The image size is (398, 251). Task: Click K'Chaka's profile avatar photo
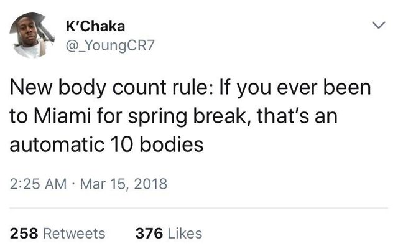point(33,36)
